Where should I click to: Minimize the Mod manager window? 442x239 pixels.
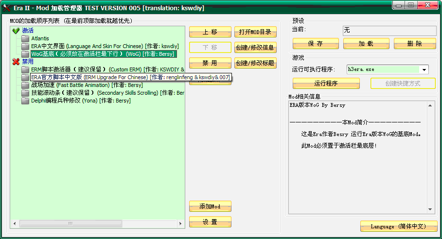(399, 5)
